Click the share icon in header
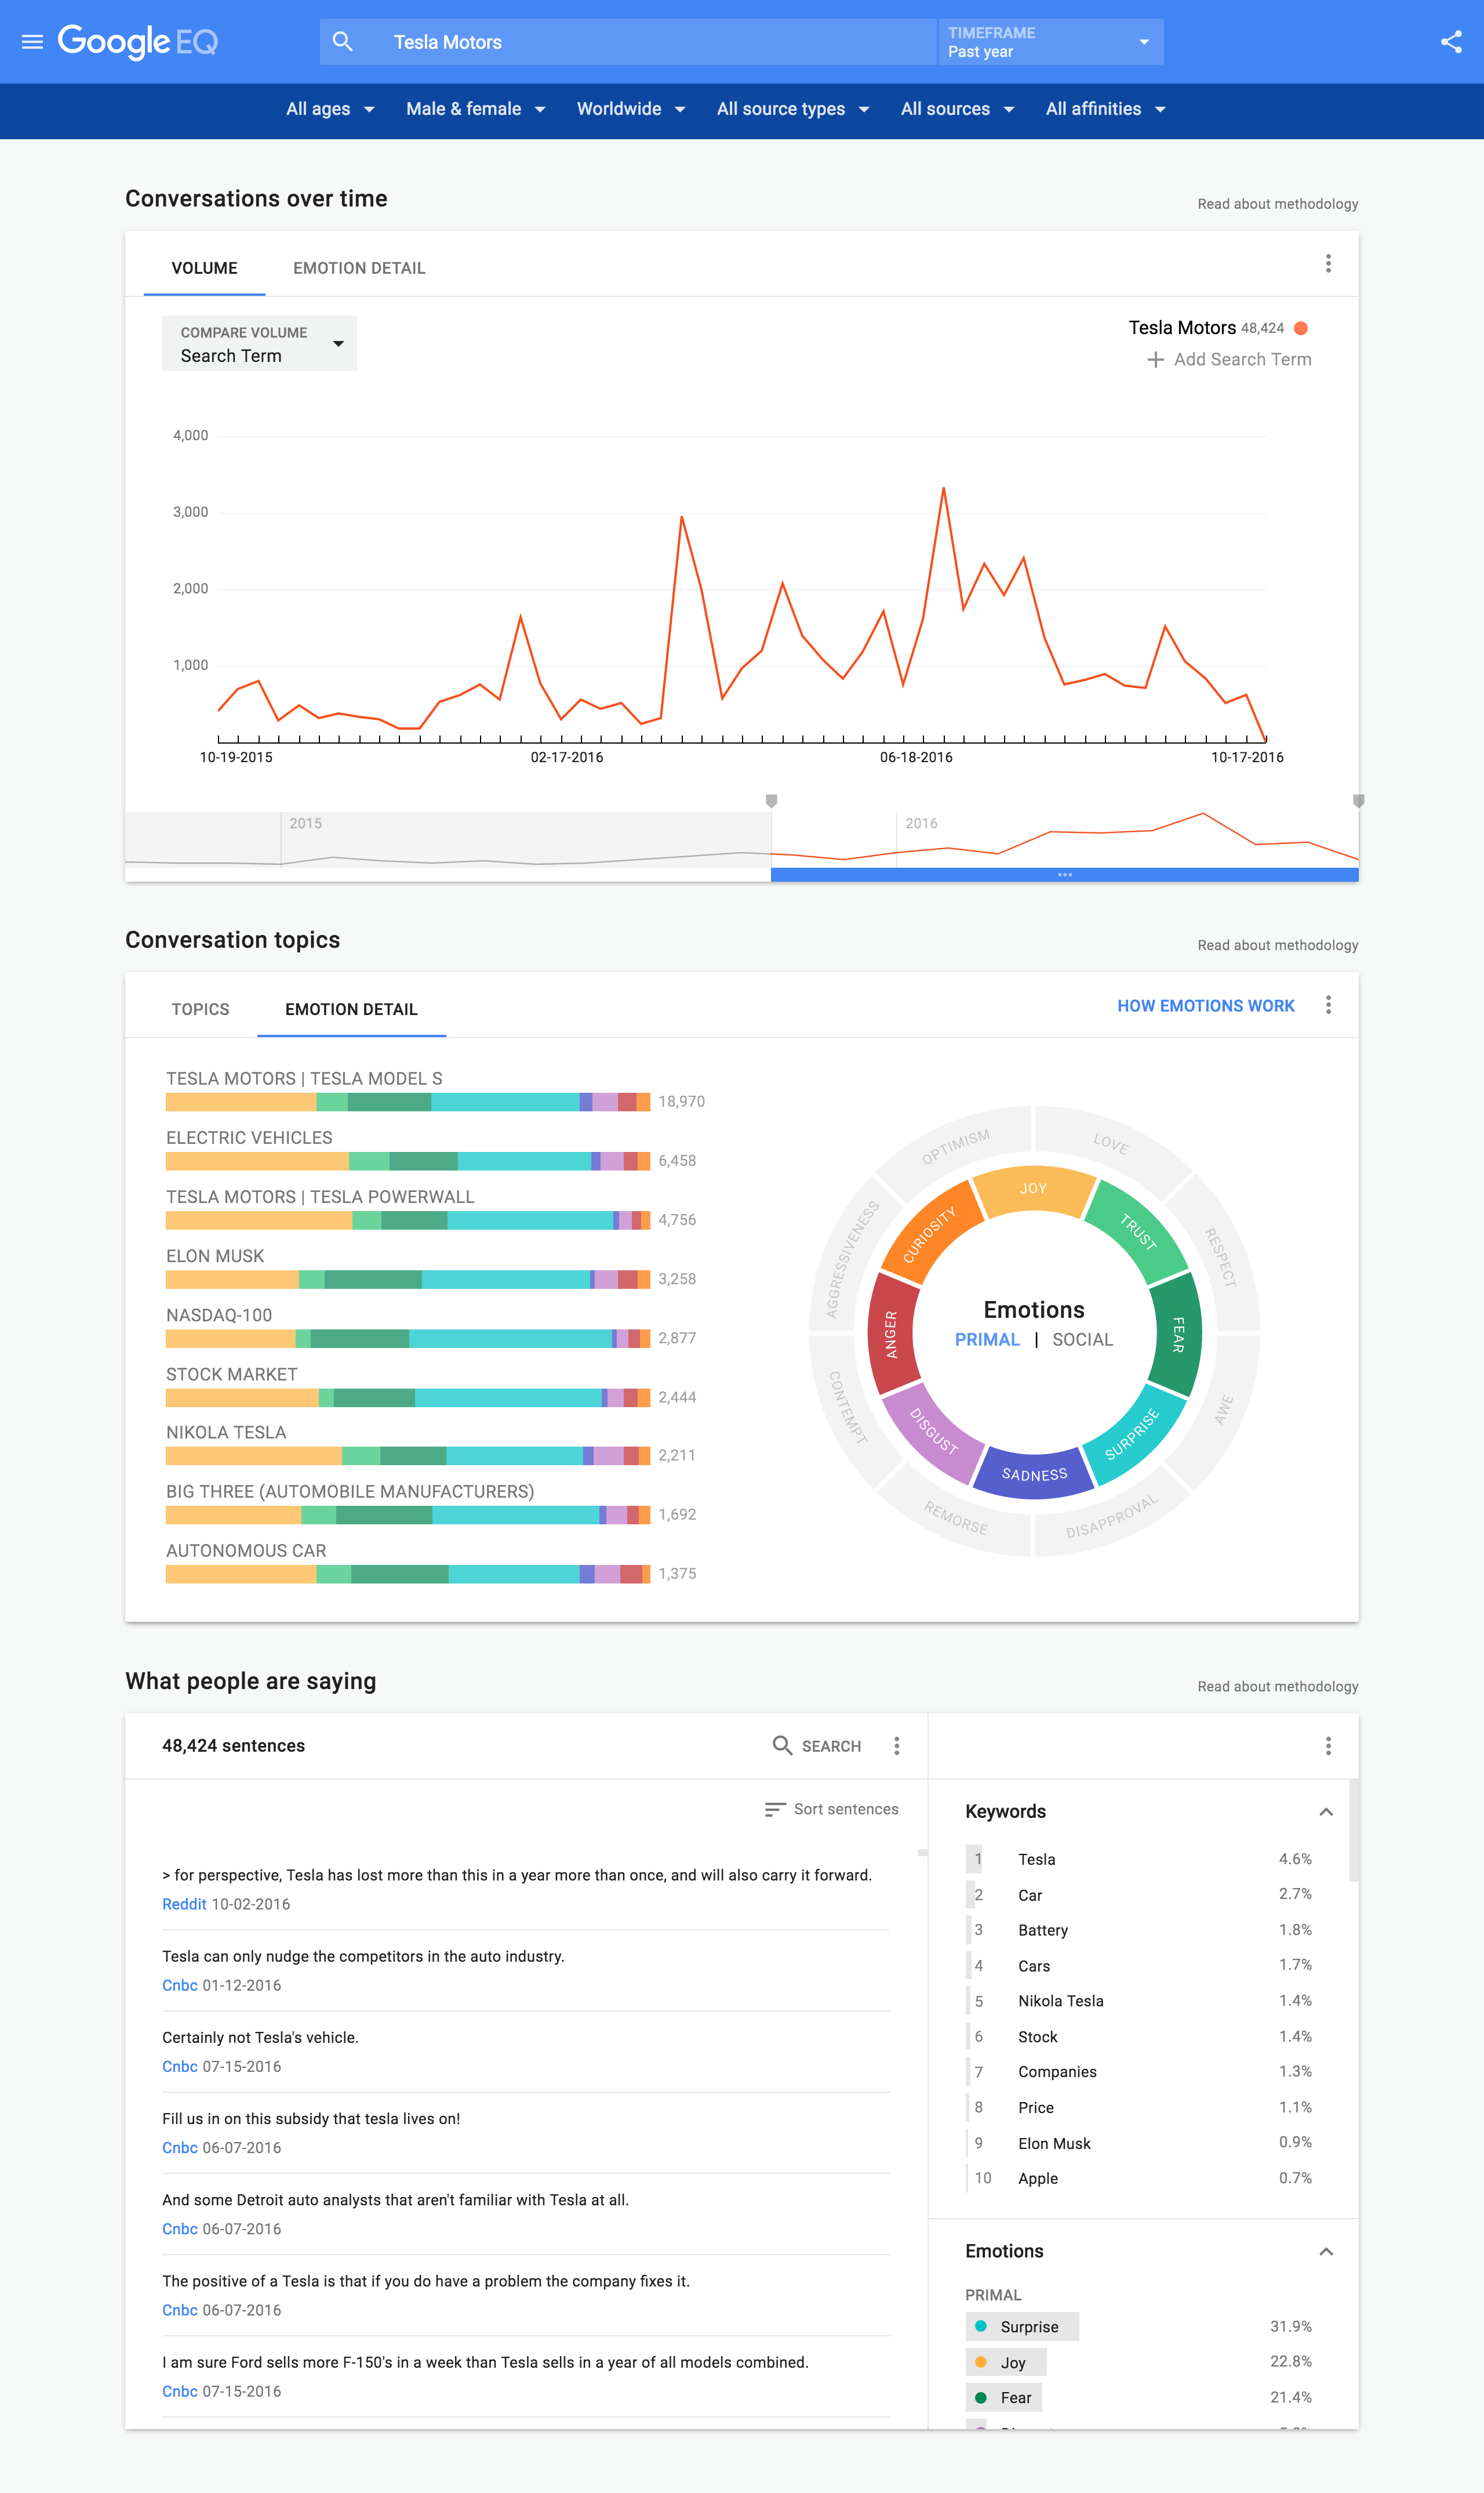1484x2493 pixels. pos(1450,42)
